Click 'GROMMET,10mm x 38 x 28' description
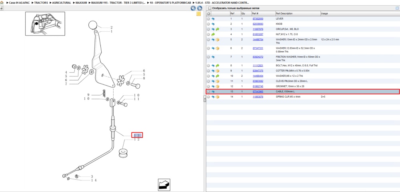400x192 pixels. point(290,86)
